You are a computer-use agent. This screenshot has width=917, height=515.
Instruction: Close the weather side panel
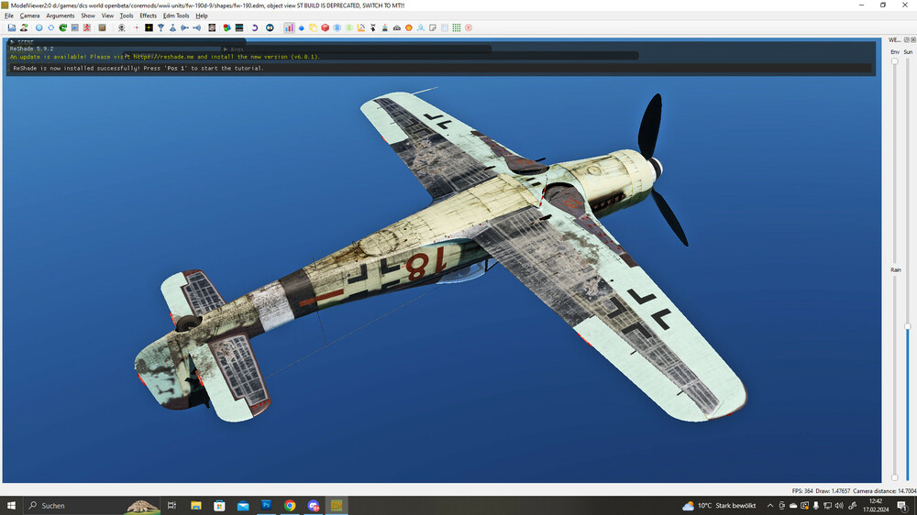point(913,39)
